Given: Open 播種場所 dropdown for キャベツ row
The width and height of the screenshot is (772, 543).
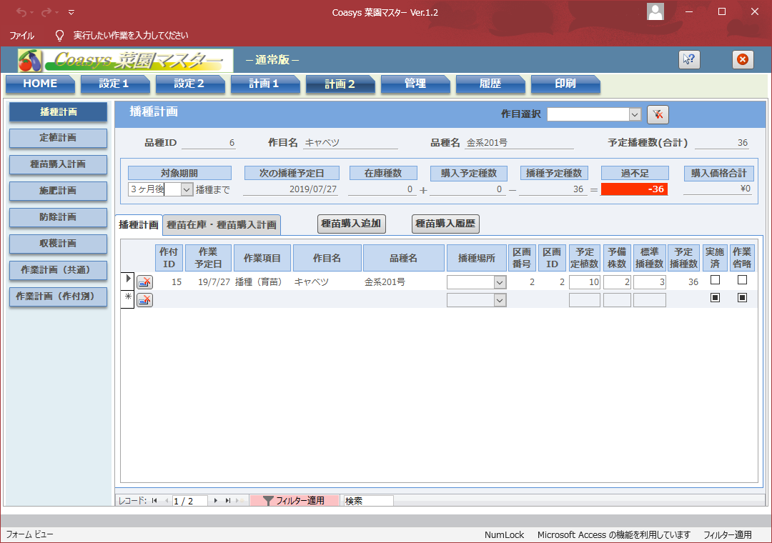Looking at the screenshot, I should [500, 282].
